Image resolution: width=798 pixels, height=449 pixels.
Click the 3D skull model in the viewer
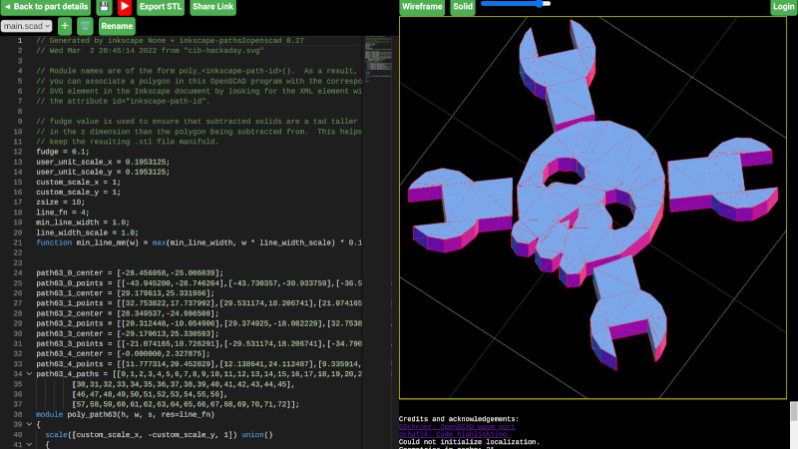(x=591, y=204)
